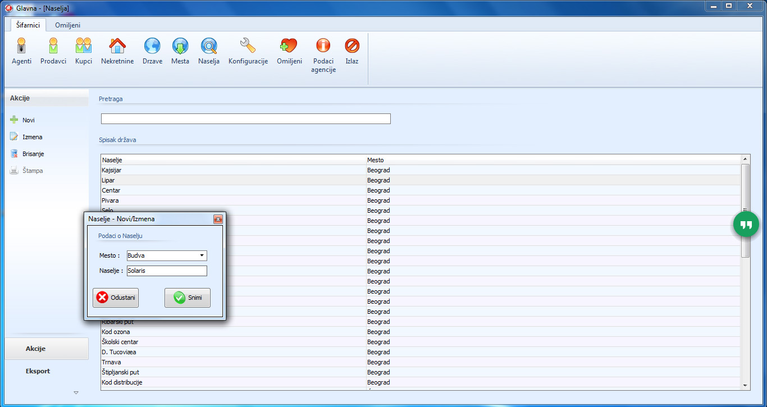Click the Konfiguracije wrench icon
The height and width of the screenshot is (407, 767).
click(x=248, y=46)
